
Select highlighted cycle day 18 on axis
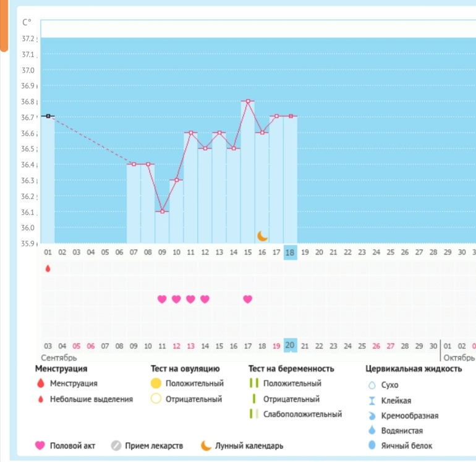coord(290,252)
